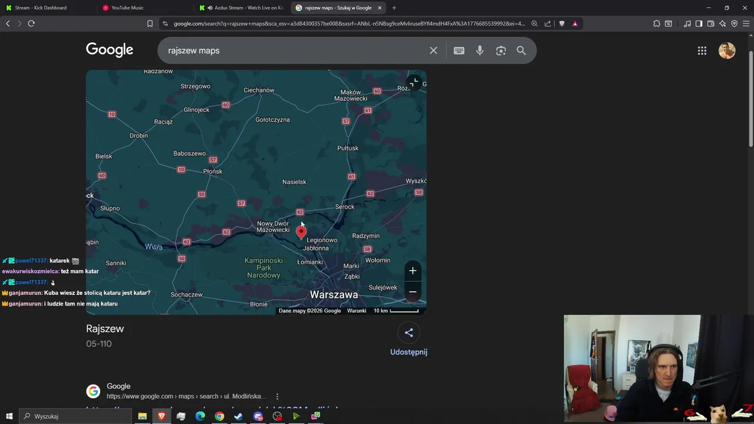This screenshot has height=424, width=754.
Task: Click Nasielsk label on the map
Action: [295, 182]
